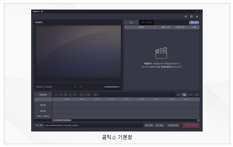
Task: Select the 비디오 track label
Action: coord(43,105)
